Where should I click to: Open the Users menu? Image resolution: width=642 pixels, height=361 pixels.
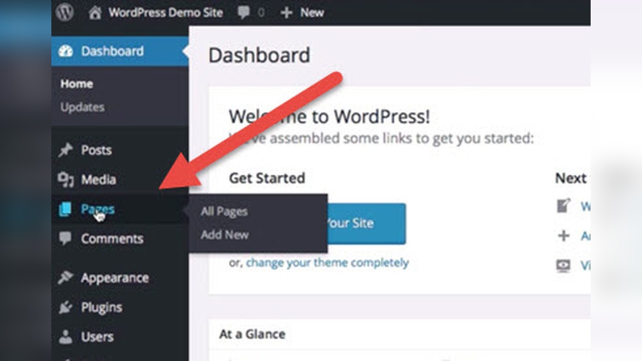97,337
